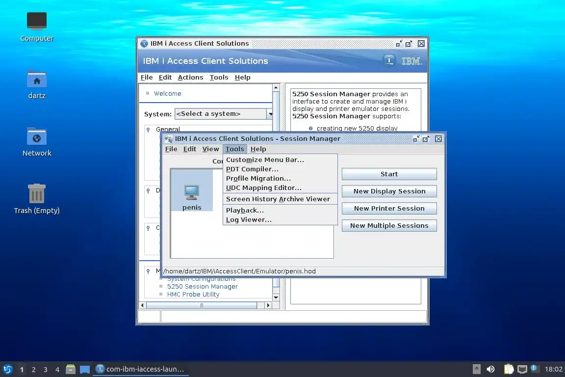Open Customize Menu Bar in Tools menu

click(265, 160)
